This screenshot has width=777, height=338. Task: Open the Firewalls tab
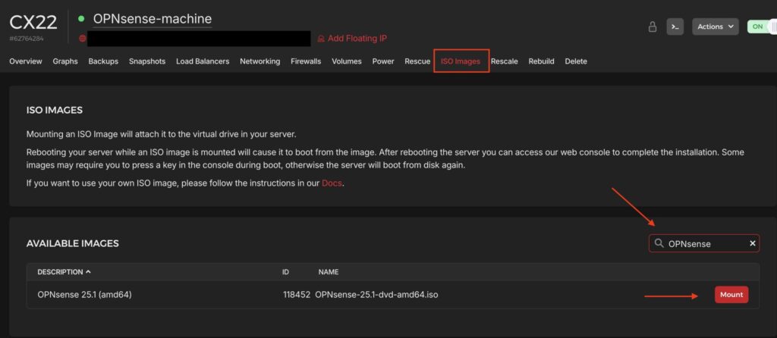point(306,61)
